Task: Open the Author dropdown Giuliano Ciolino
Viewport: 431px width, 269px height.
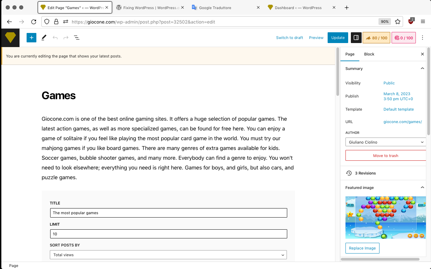Action: (386, 142)
